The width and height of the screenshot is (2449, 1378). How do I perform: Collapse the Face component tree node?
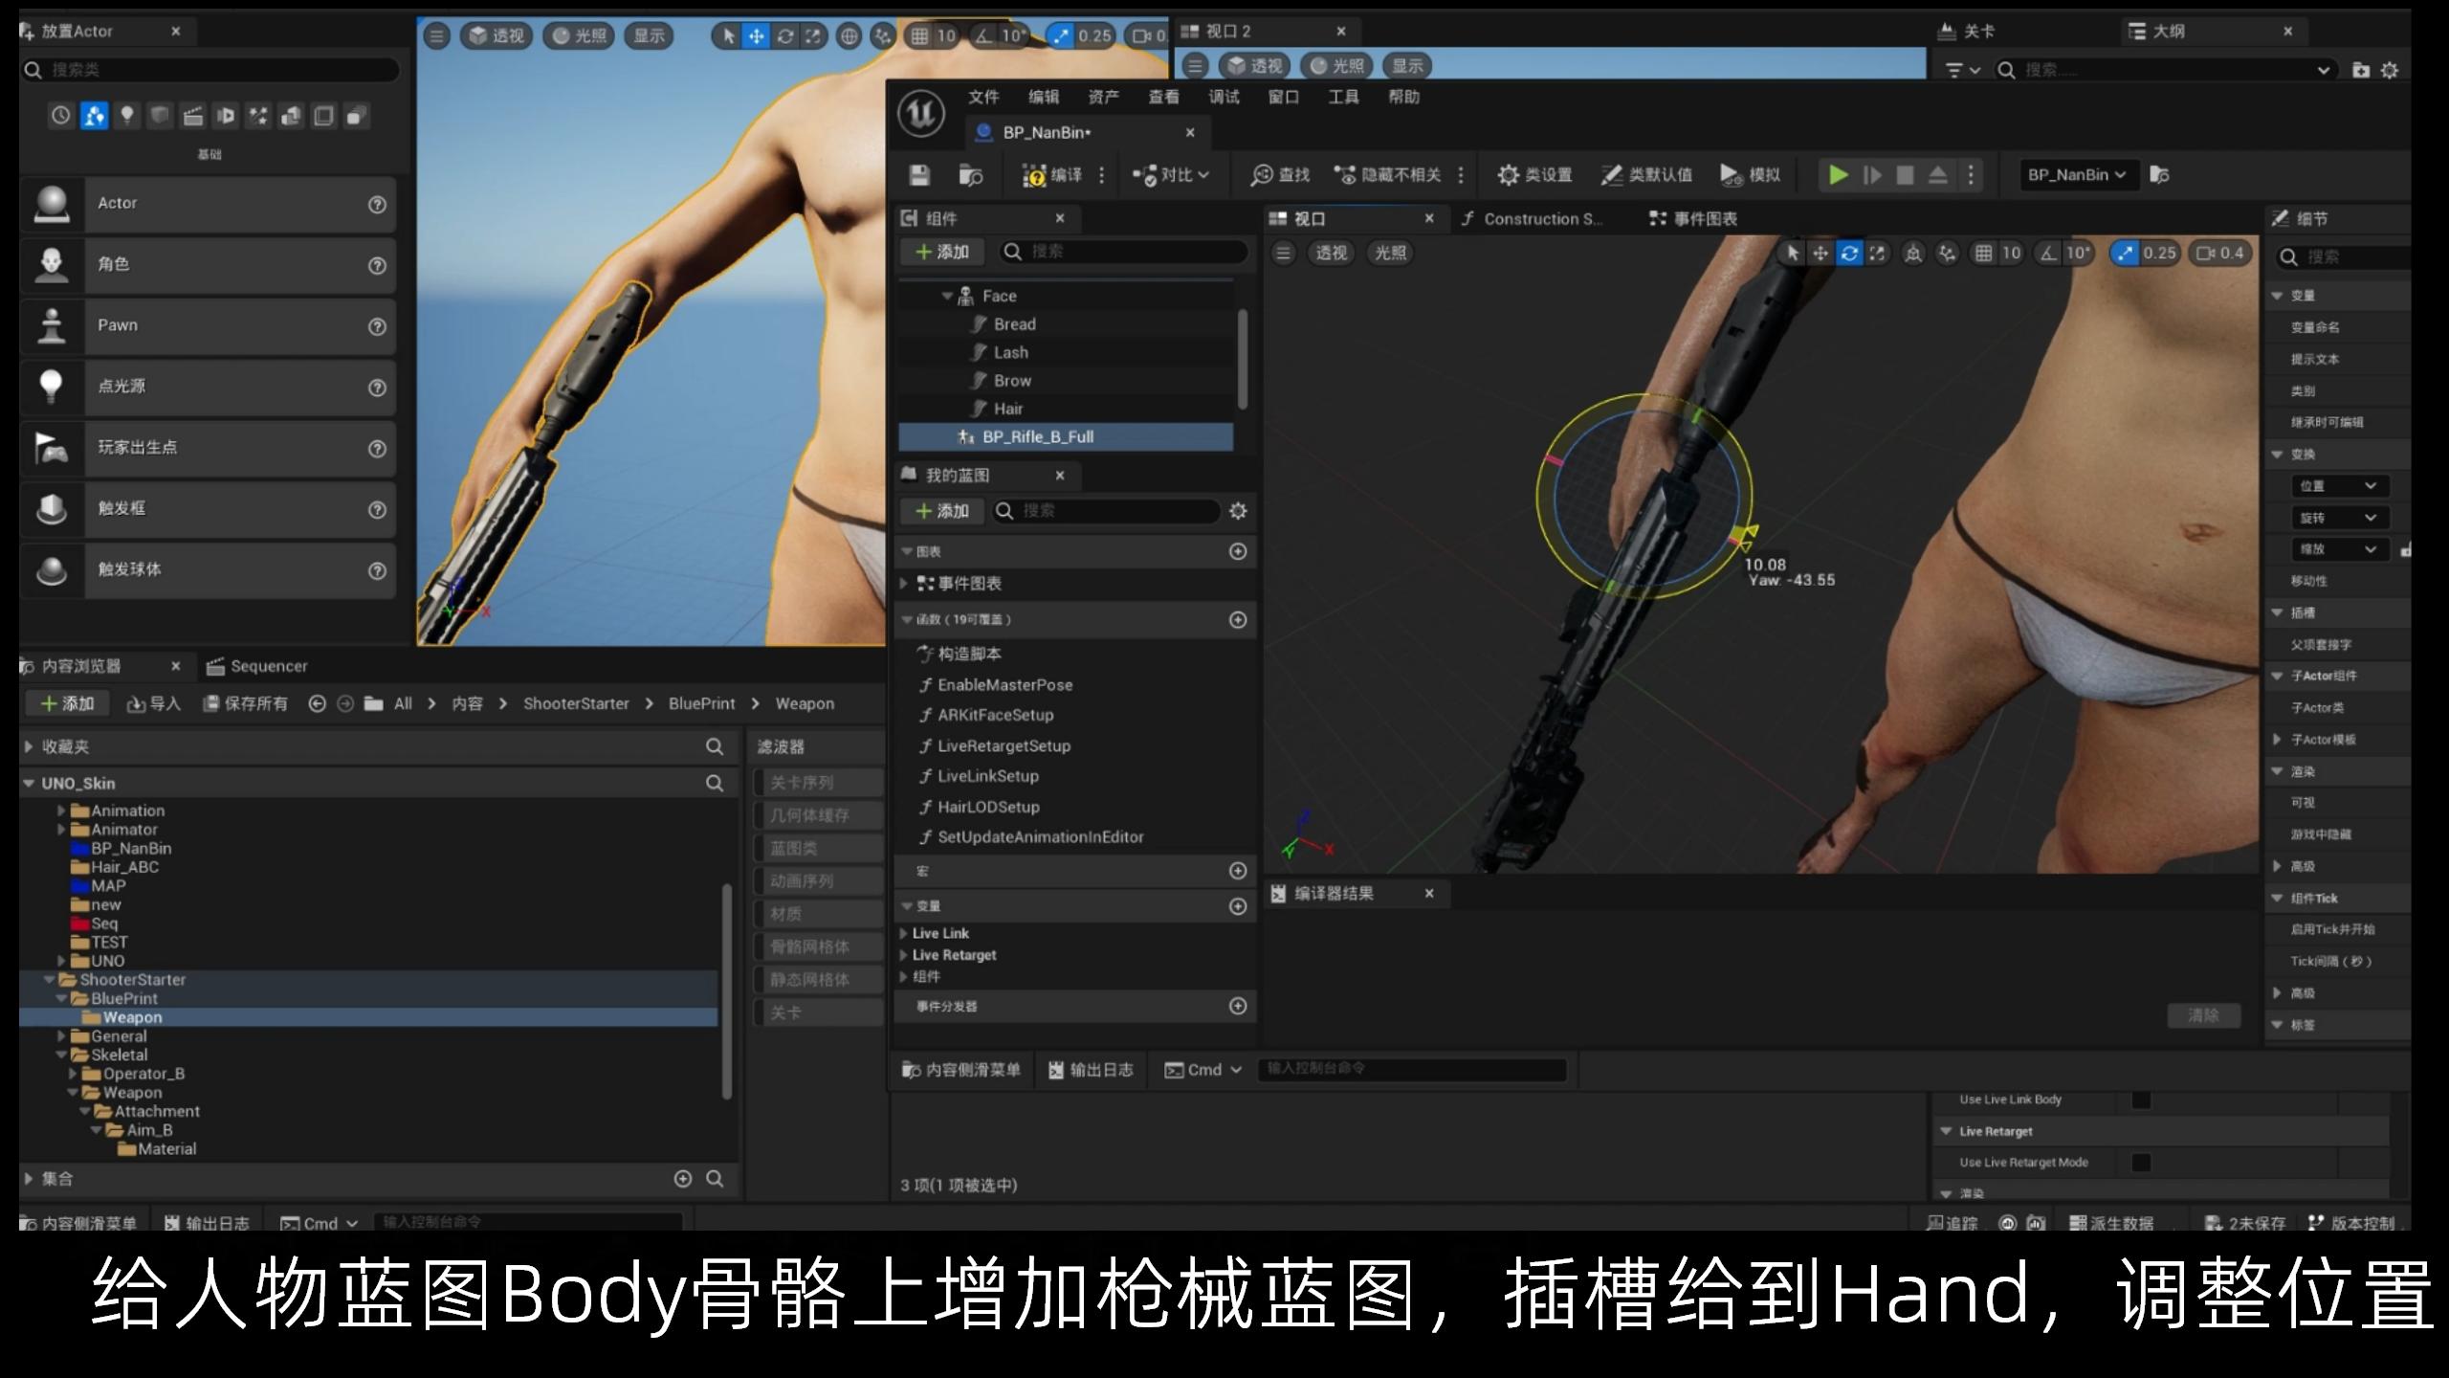(947, 297)
